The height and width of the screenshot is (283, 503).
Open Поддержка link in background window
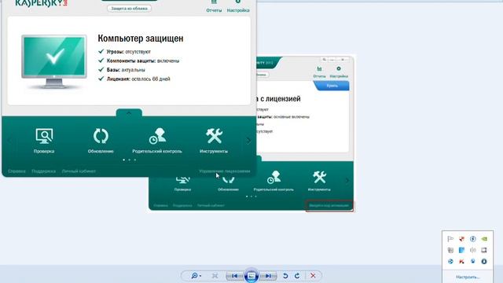[x=182, y=205]
